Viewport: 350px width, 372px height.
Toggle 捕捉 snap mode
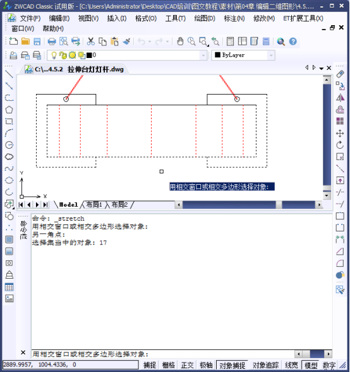pos(150,365)
